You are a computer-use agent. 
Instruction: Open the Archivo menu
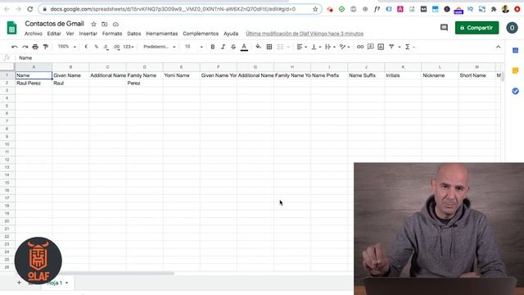pos(34,34)
